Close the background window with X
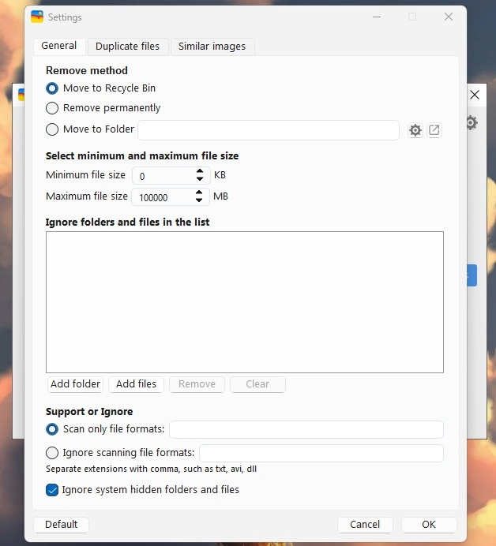The width and height of the screenshot is (496, 546). click(475, 95)
